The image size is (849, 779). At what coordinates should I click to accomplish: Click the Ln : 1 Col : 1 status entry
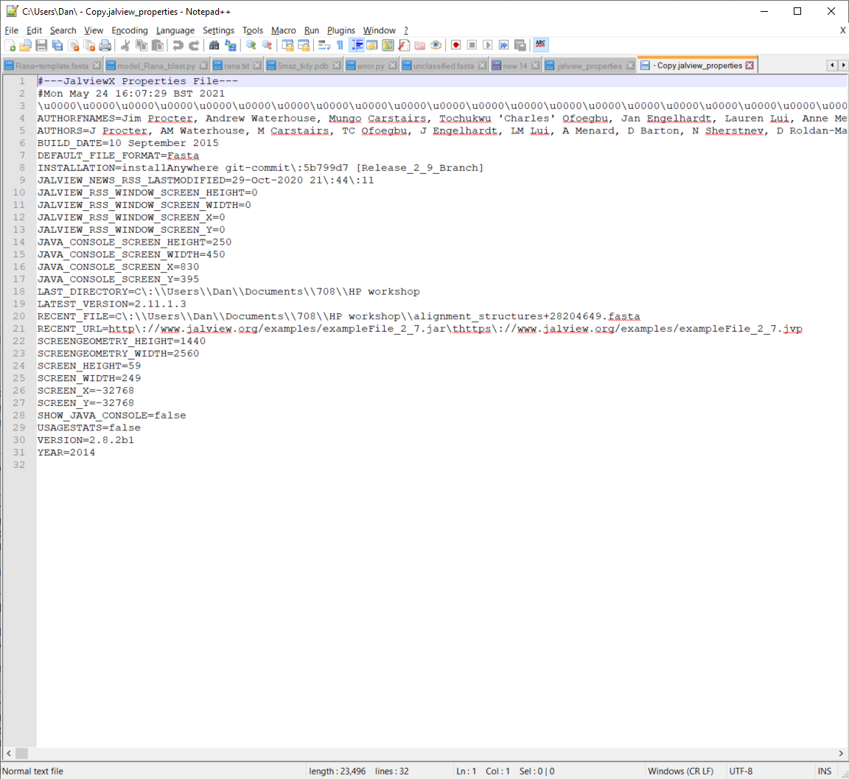tap(483, 771)
